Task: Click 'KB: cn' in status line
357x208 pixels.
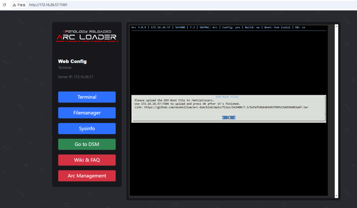Action: pos(300,27)
